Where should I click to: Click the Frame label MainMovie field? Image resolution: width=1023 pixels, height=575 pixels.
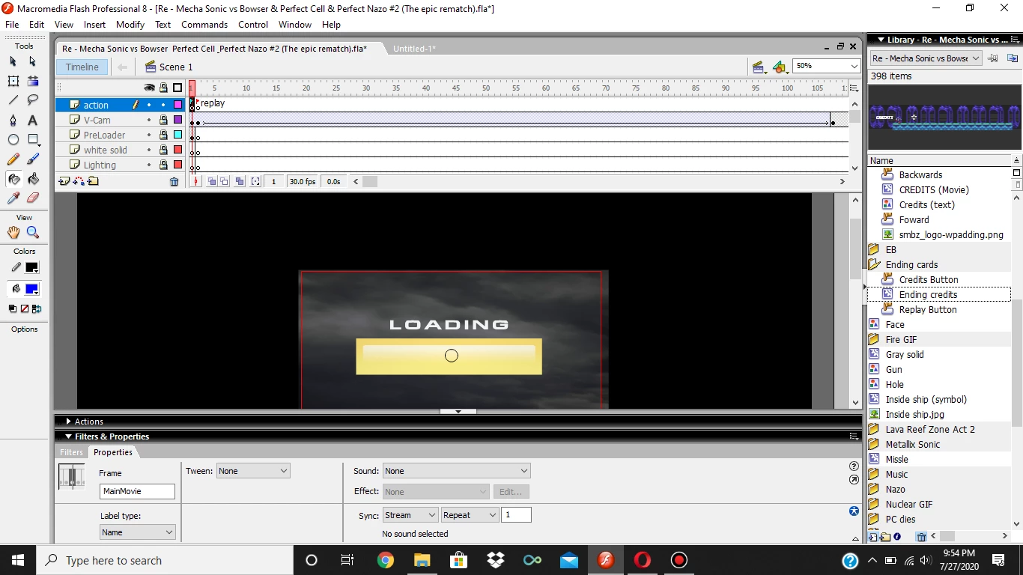[137, 491]
